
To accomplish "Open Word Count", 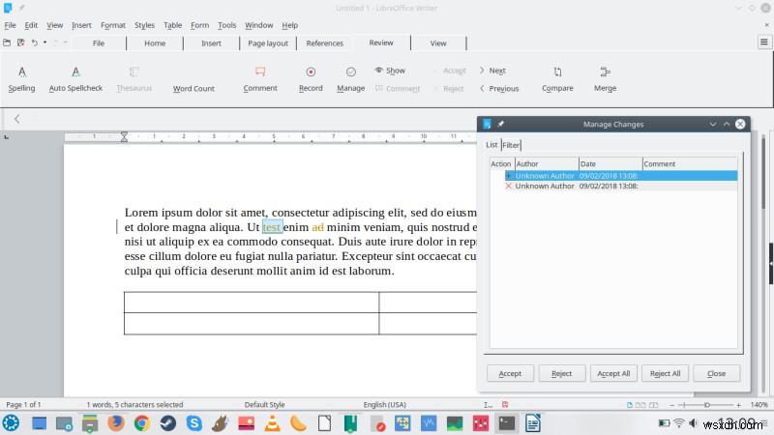I will pyautogui.click(x=193, y=88).
